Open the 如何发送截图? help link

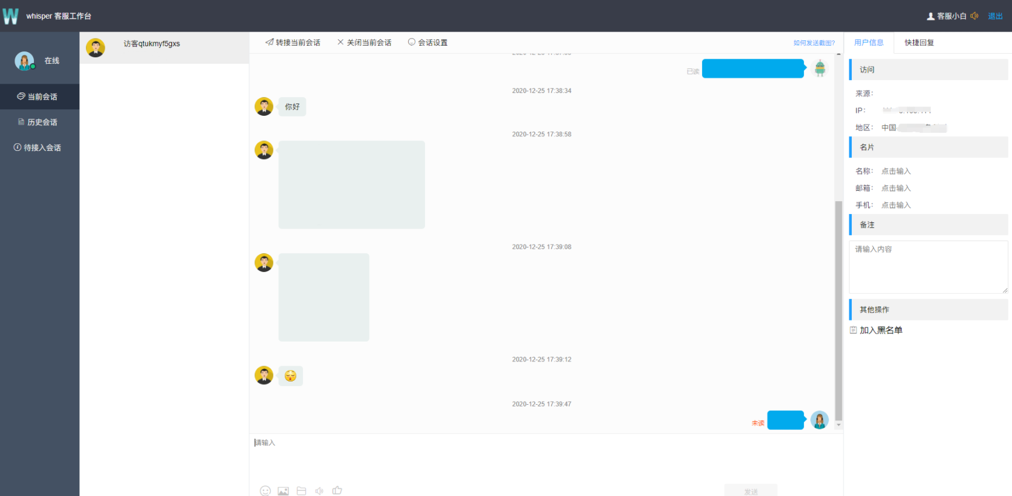pos(814,43)
